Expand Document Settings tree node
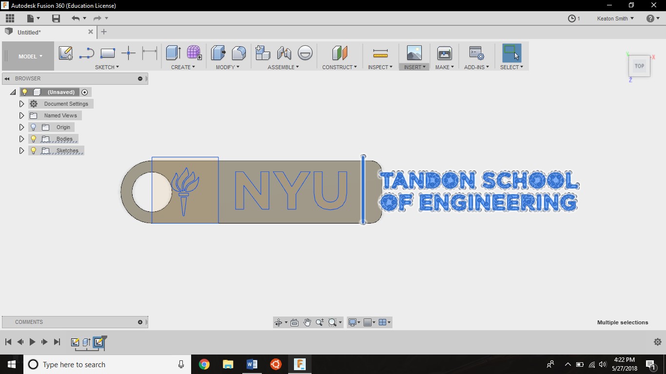Image resolution: width=666 pixels, height=374 pixels. [x=21, y=104]
